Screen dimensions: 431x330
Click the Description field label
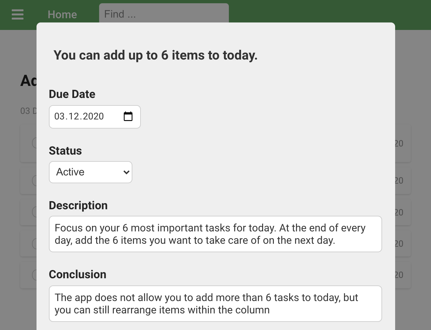point(78,205)
